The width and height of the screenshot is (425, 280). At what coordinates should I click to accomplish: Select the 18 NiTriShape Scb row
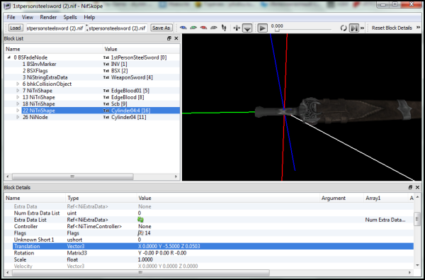tap(92, 104)
